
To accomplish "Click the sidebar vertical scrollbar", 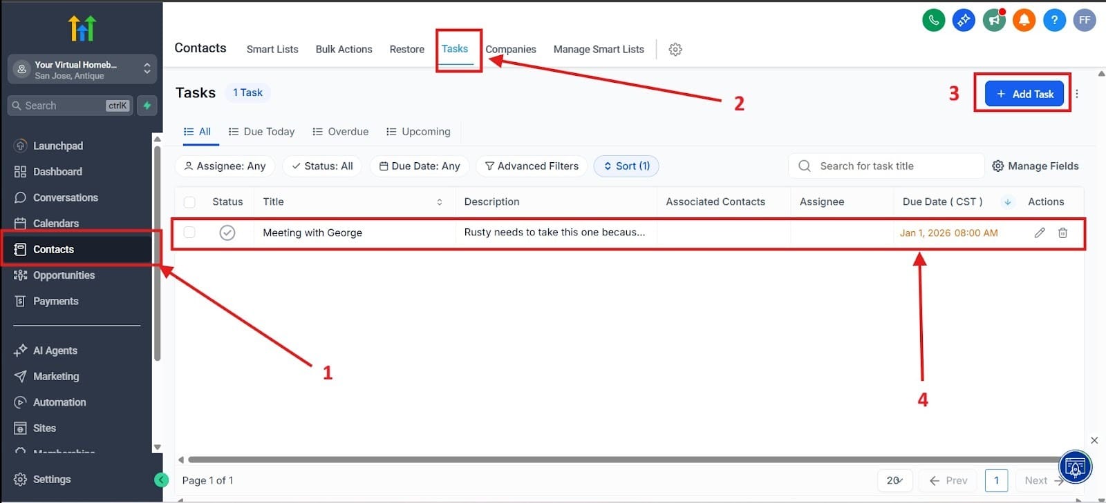I will pyautogui.click(x=157, y=254).
